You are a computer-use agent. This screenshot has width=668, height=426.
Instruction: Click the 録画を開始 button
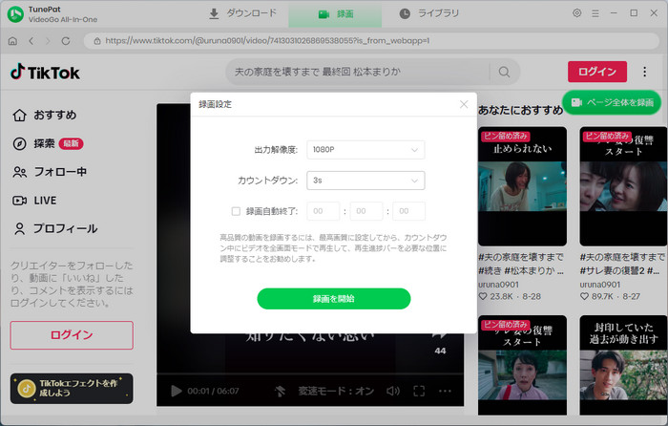coord(334,299)
